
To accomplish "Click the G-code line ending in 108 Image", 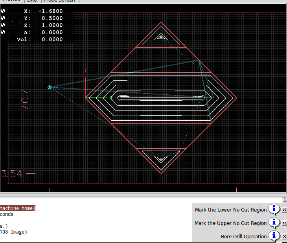I will 13,232.
